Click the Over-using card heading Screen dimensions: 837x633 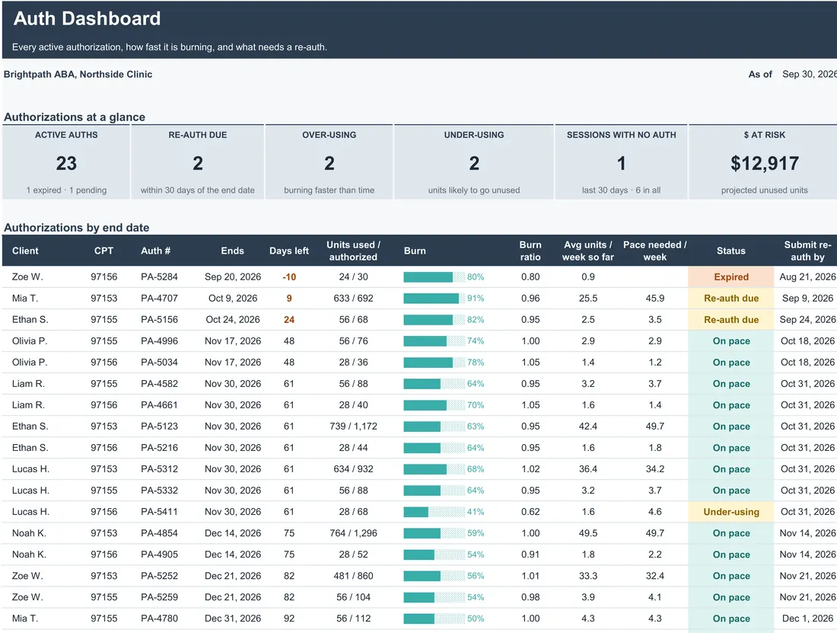click(329, 135)
